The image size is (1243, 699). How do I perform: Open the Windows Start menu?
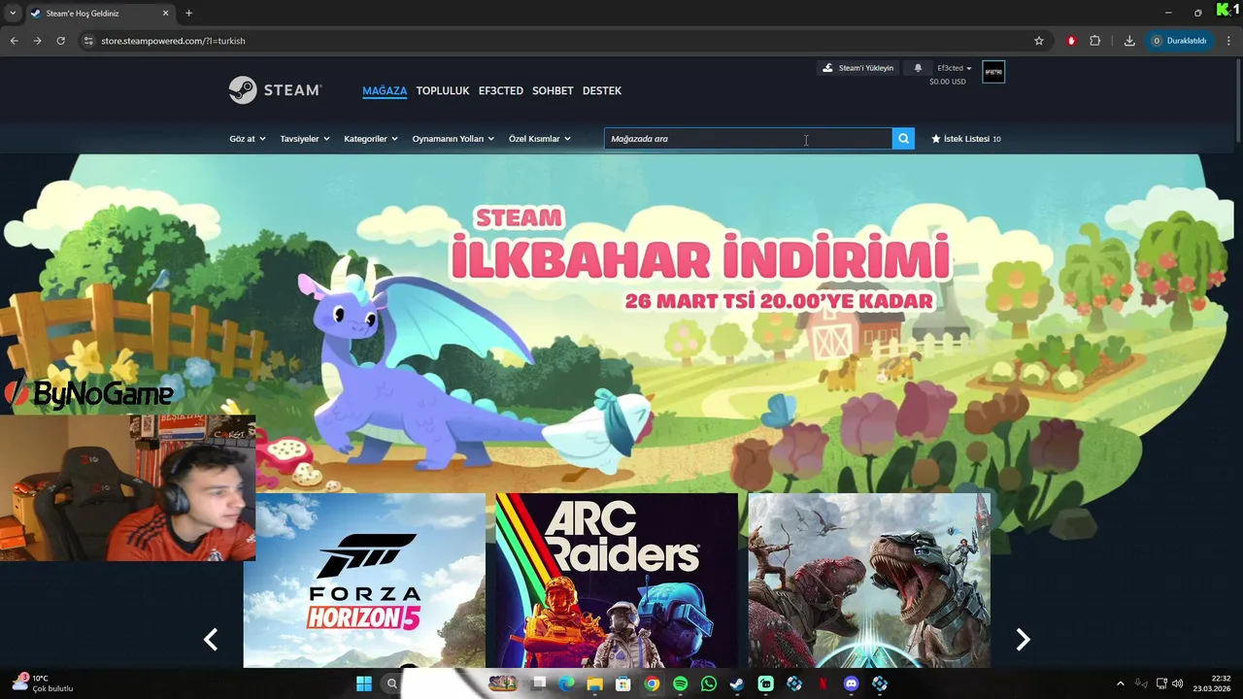[364, 683]
